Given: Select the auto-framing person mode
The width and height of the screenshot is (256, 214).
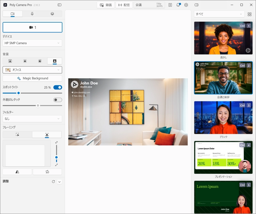Looking at the screenshot, I should [x=47, y=134].
